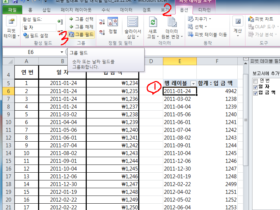Switch to the 검토 review tab

[x=147, y=10]
